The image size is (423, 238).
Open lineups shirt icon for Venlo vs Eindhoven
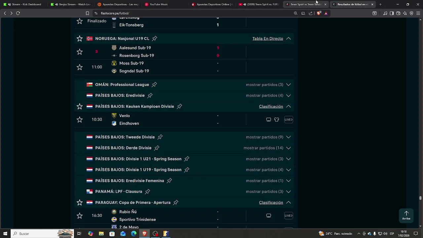(x=277, y=120)
